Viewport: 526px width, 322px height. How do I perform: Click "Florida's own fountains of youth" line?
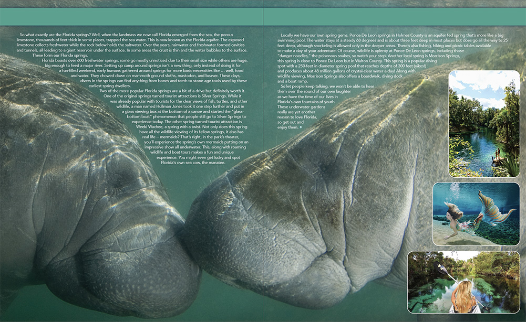311,102
